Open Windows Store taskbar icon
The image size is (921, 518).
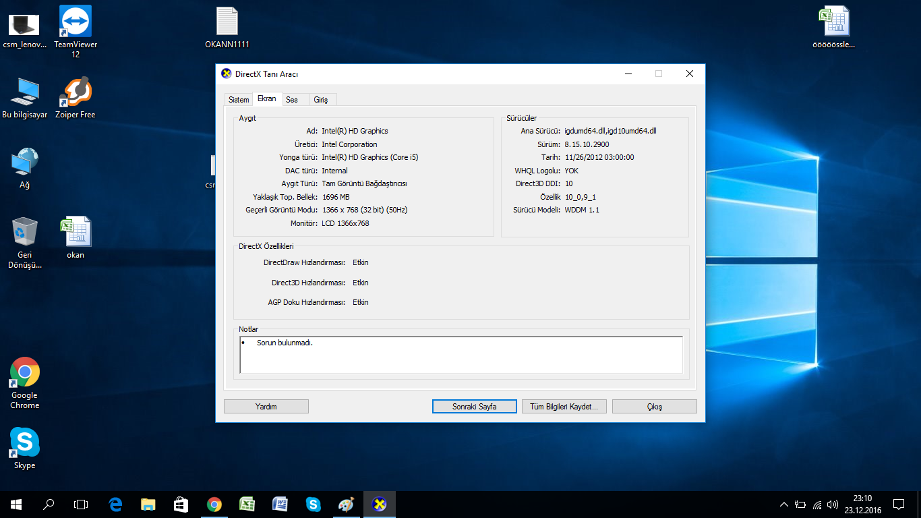pos(181,504)
